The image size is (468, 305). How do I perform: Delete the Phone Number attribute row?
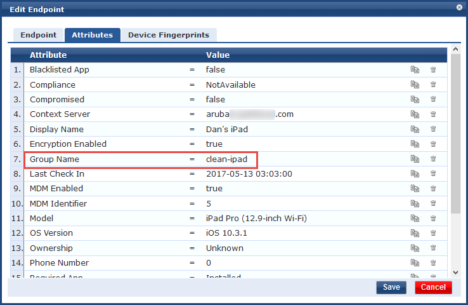433,263
